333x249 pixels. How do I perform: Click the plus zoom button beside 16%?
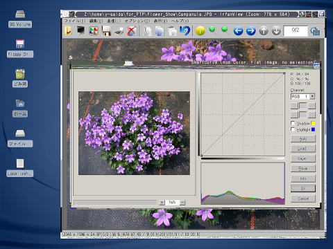(x=162, y=203)
